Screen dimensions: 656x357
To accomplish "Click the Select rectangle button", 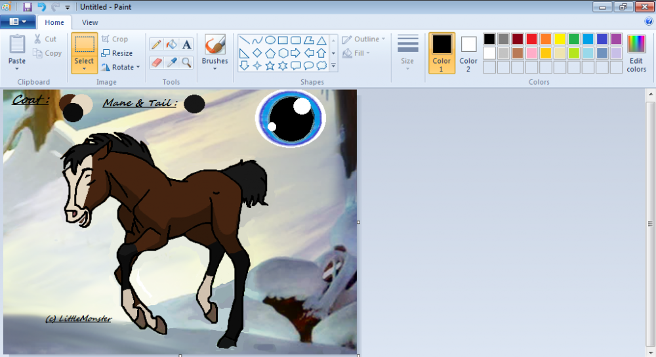I will coord(84,49).
